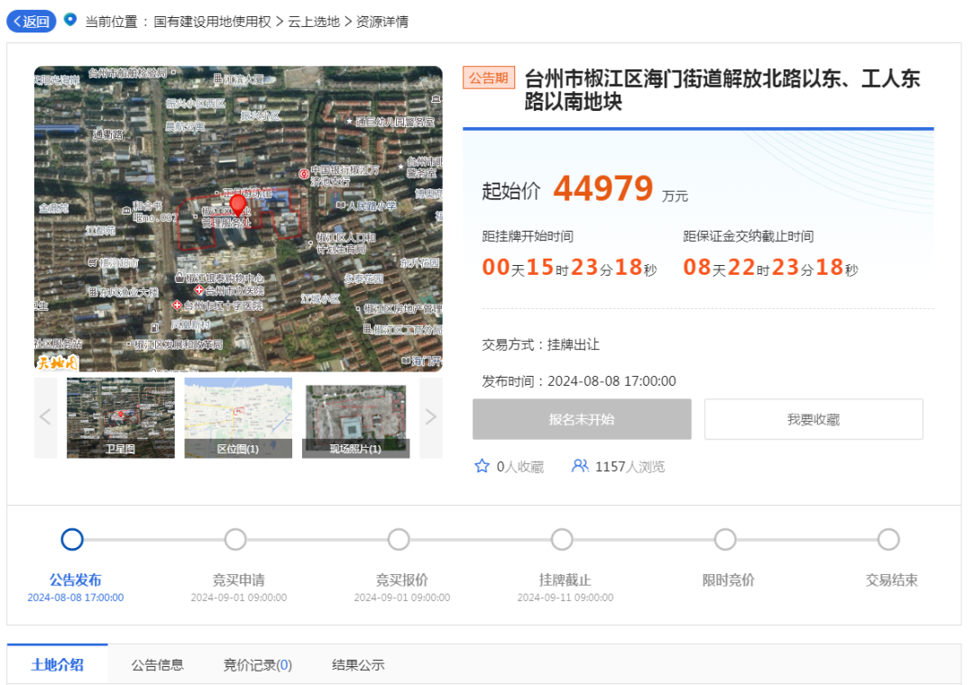Click the 竞买报价 timeline node

click(399, 539)
